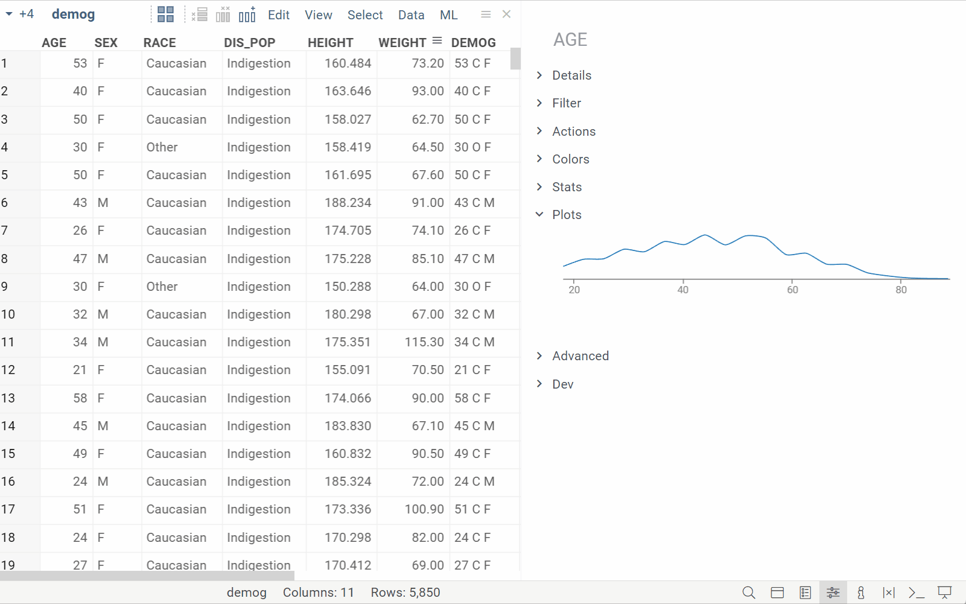The image size is (966, 604).
Task: Toggle the context panel sliders icon
Action: coord(833,593)
